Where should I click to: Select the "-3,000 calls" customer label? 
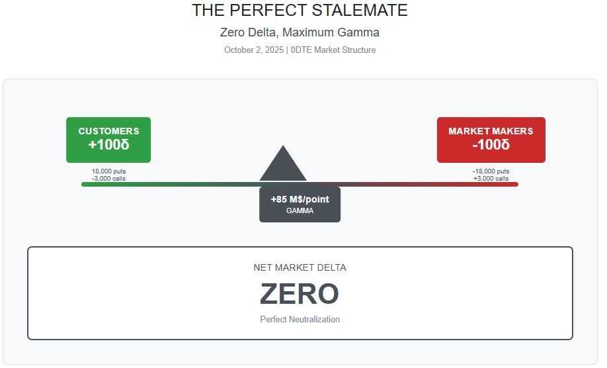[x=108, y=178]
